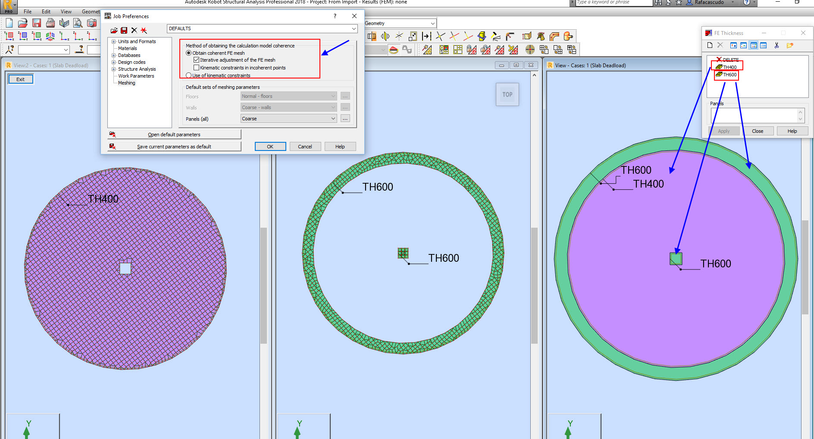
Task: Open the Panels (all) Coarse dropdown
Action: tap(332, 118)
